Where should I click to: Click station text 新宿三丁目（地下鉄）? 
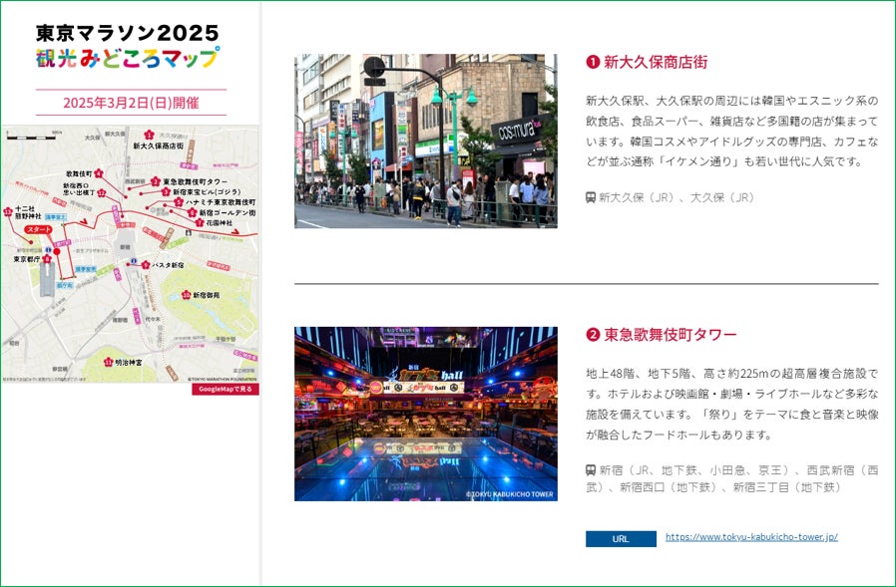pyautogui.click(x=787, y=487)
